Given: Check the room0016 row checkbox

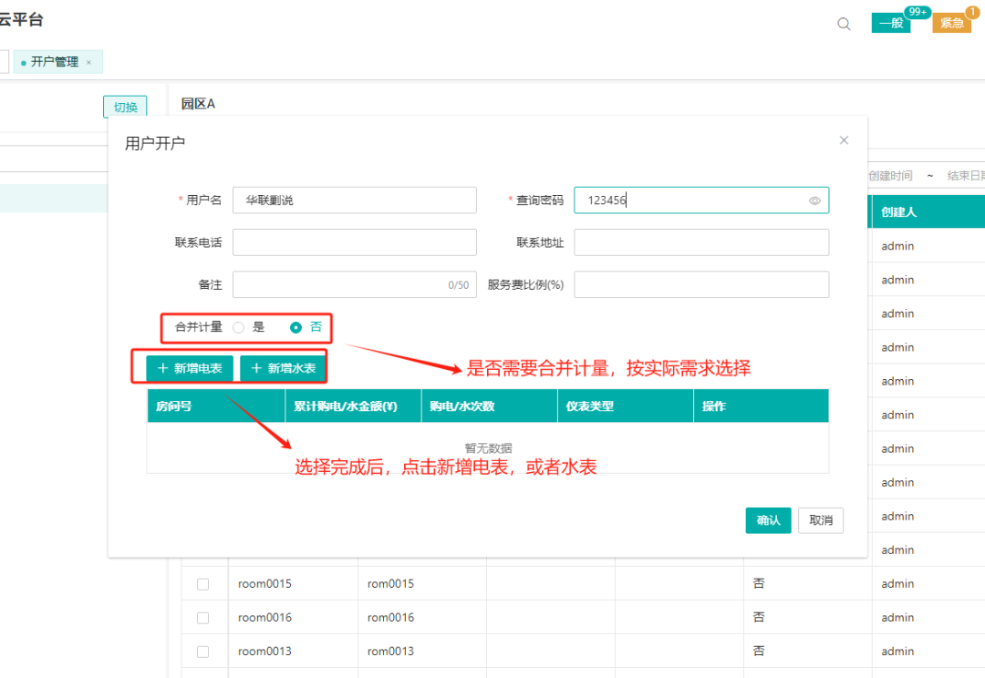Looking at the screenshot, I should tap(202, 619).
